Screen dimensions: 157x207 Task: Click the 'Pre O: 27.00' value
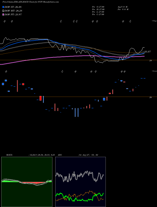click(98, 7)
